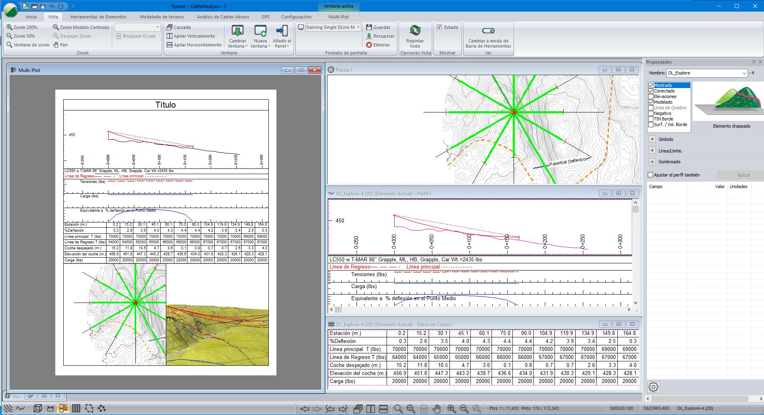Click the Guardar screen format icon
Image resolution: width=764 pixels, height=415 pixels.
369,27
